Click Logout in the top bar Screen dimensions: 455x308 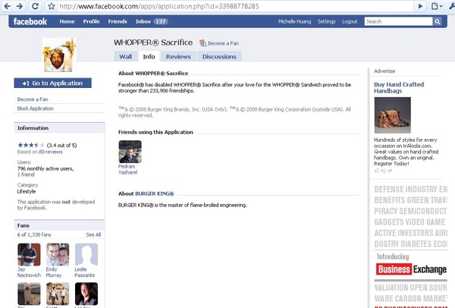(x=350, y=21)
